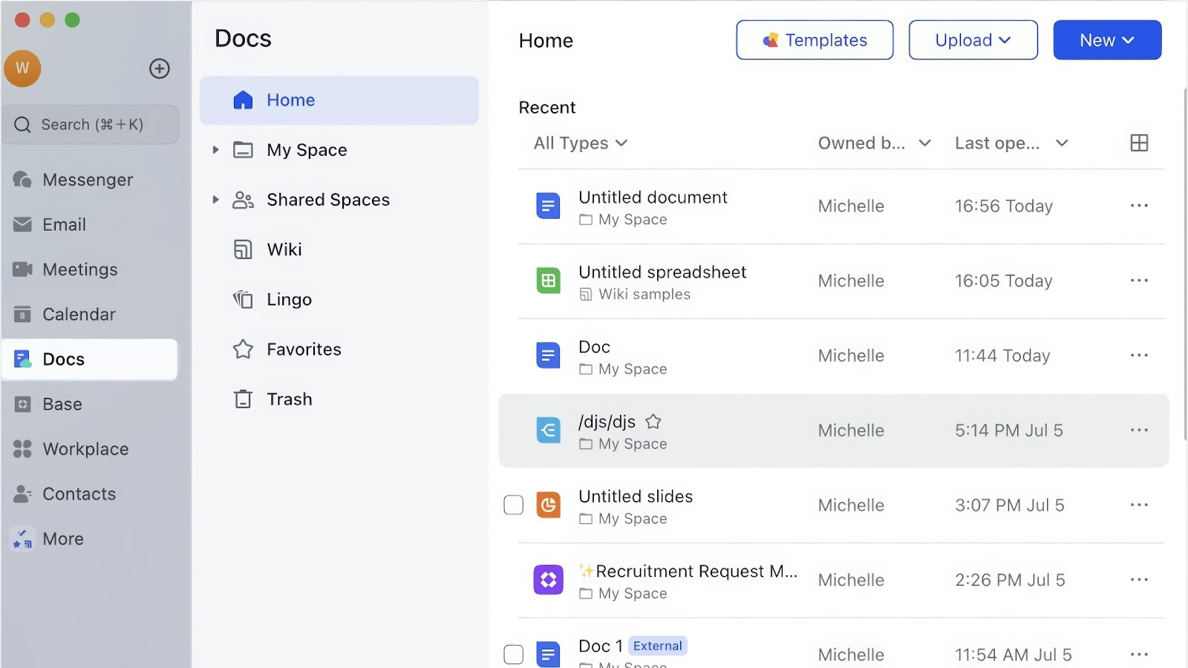Favorite the /djs/djs document using its star
The width and height of the screenshot is (1188, 668).
654,421
